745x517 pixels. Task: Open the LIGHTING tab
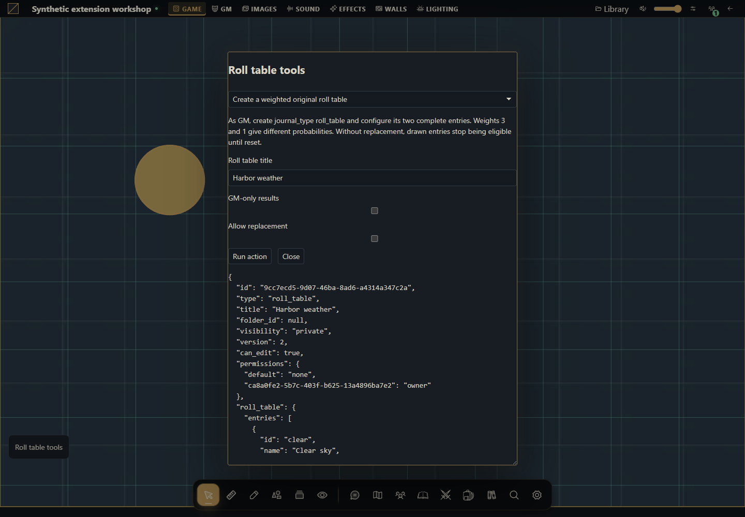point(438,9)
